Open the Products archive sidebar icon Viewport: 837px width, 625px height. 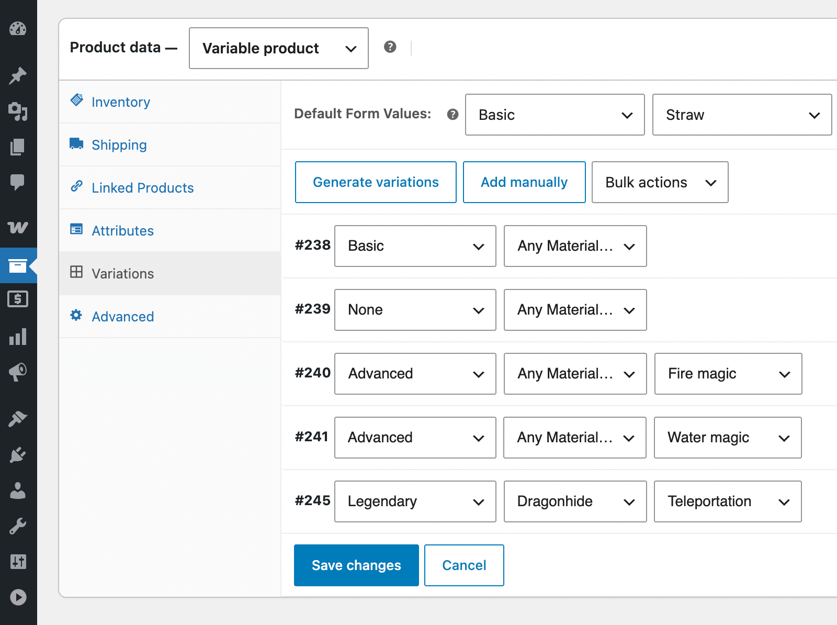[18, 266]
